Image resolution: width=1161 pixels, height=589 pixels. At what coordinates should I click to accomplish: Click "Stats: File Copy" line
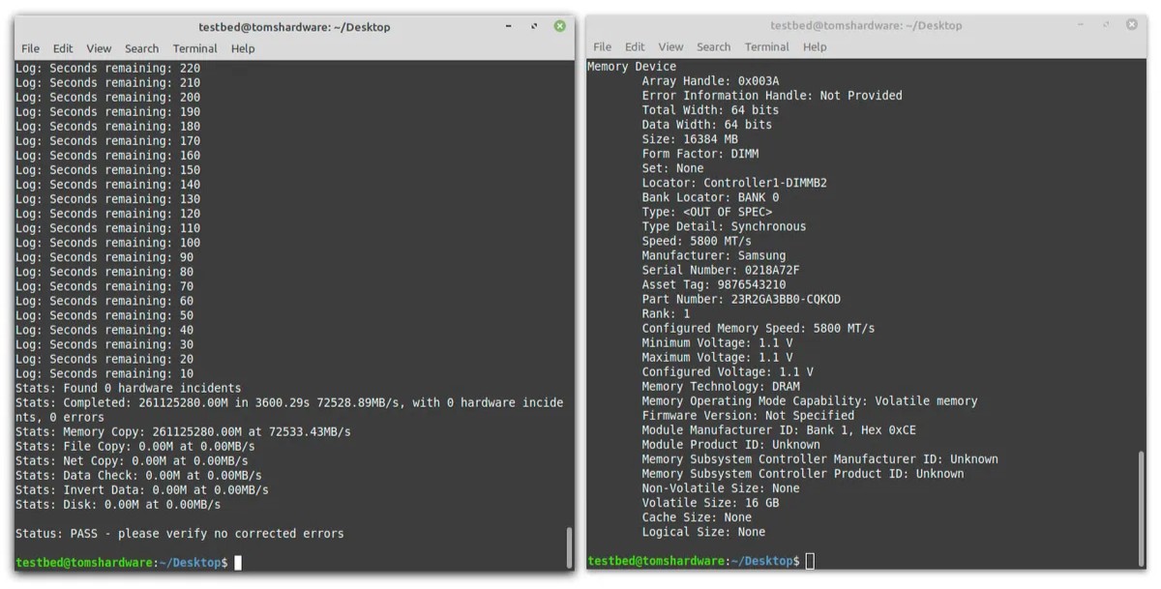[134, 446]
